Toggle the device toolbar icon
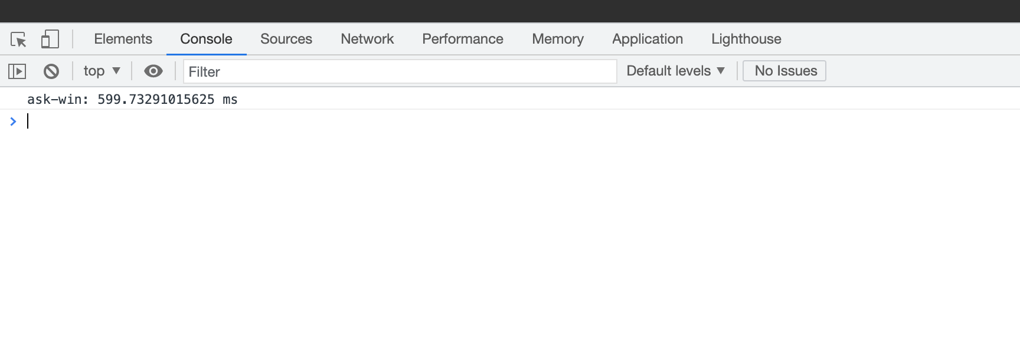Image resolution: width=1020 pixels, height=341 pixels. [x=50, y=40]
